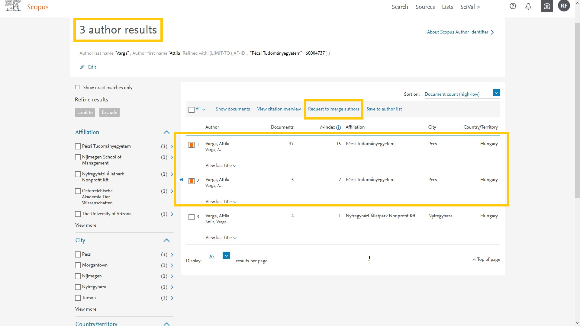Open the Search menu item
This screenshot has width=580, height=326.
(x=400, y=7)
